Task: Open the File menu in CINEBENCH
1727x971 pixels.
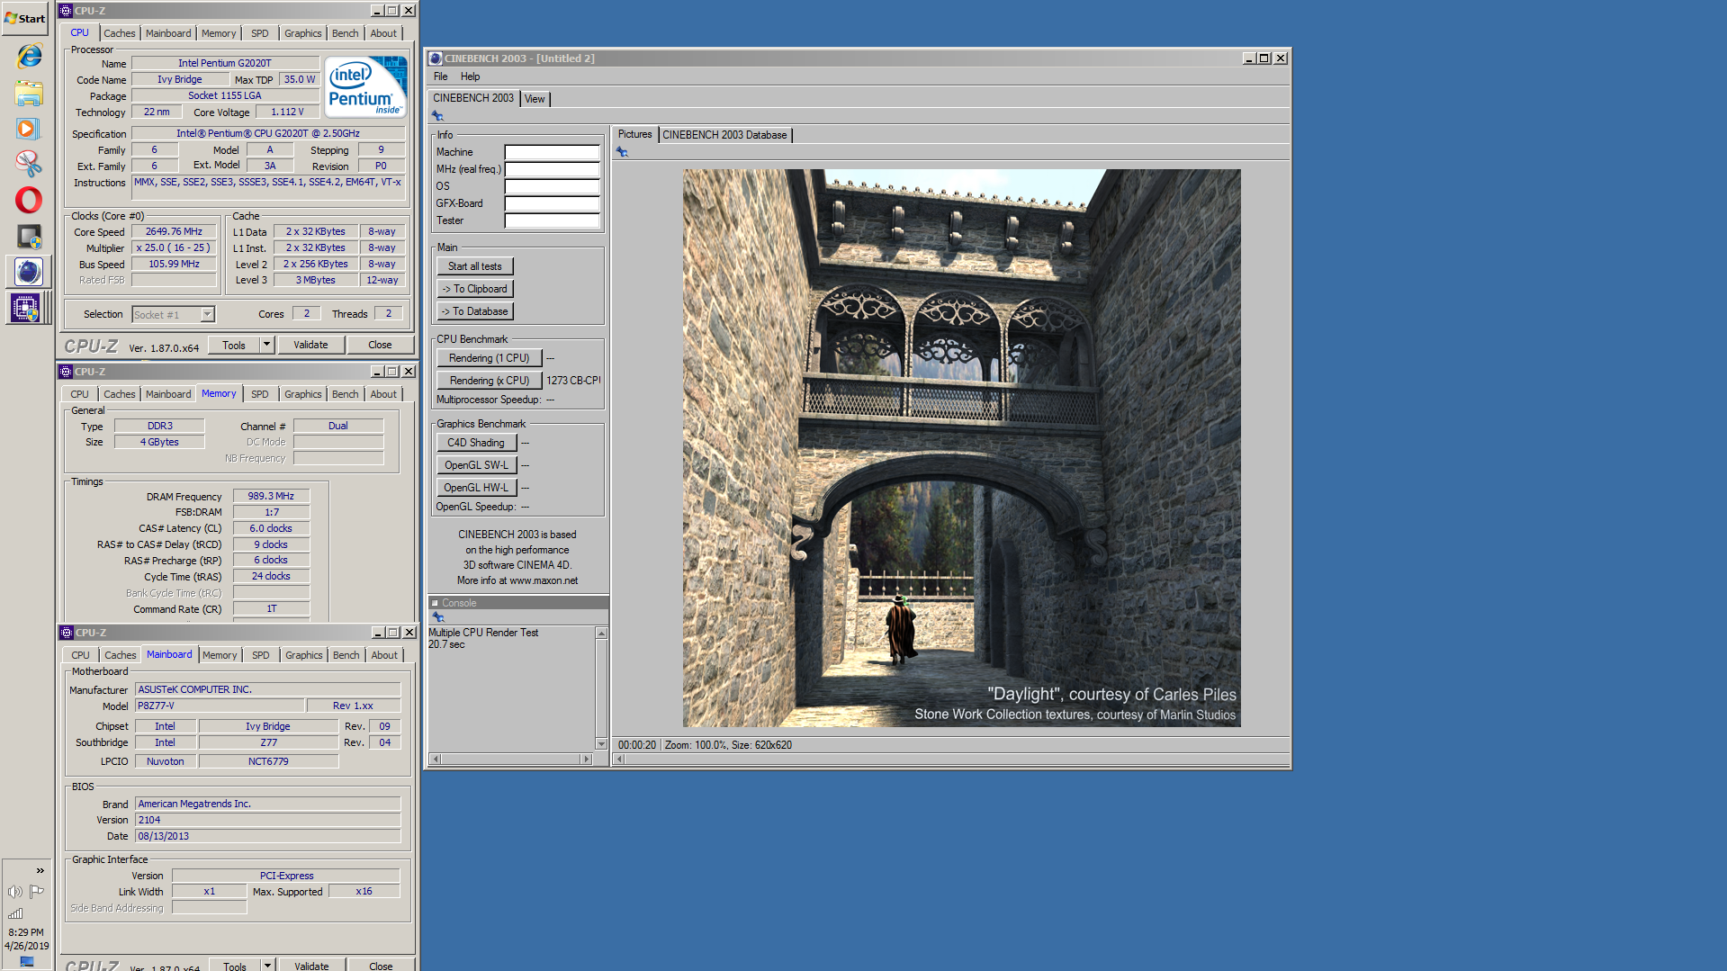Action: 440,76
